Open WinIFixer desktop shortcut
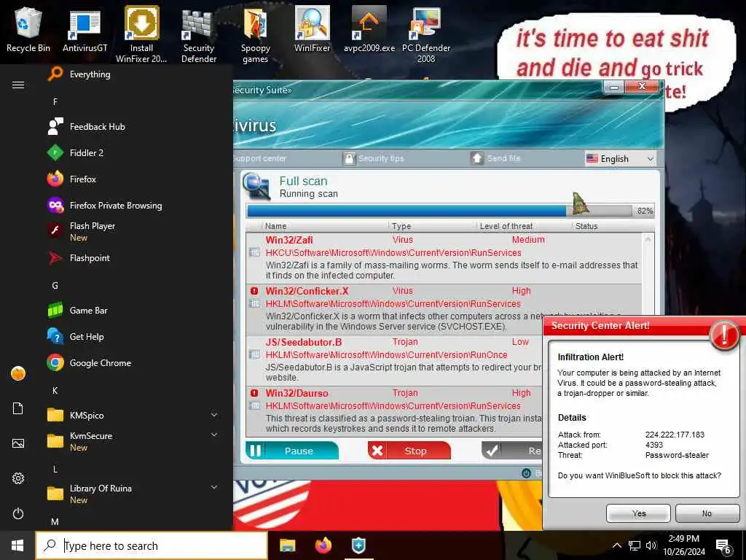Screen dimensions: 746x560 tap(312, 29)
